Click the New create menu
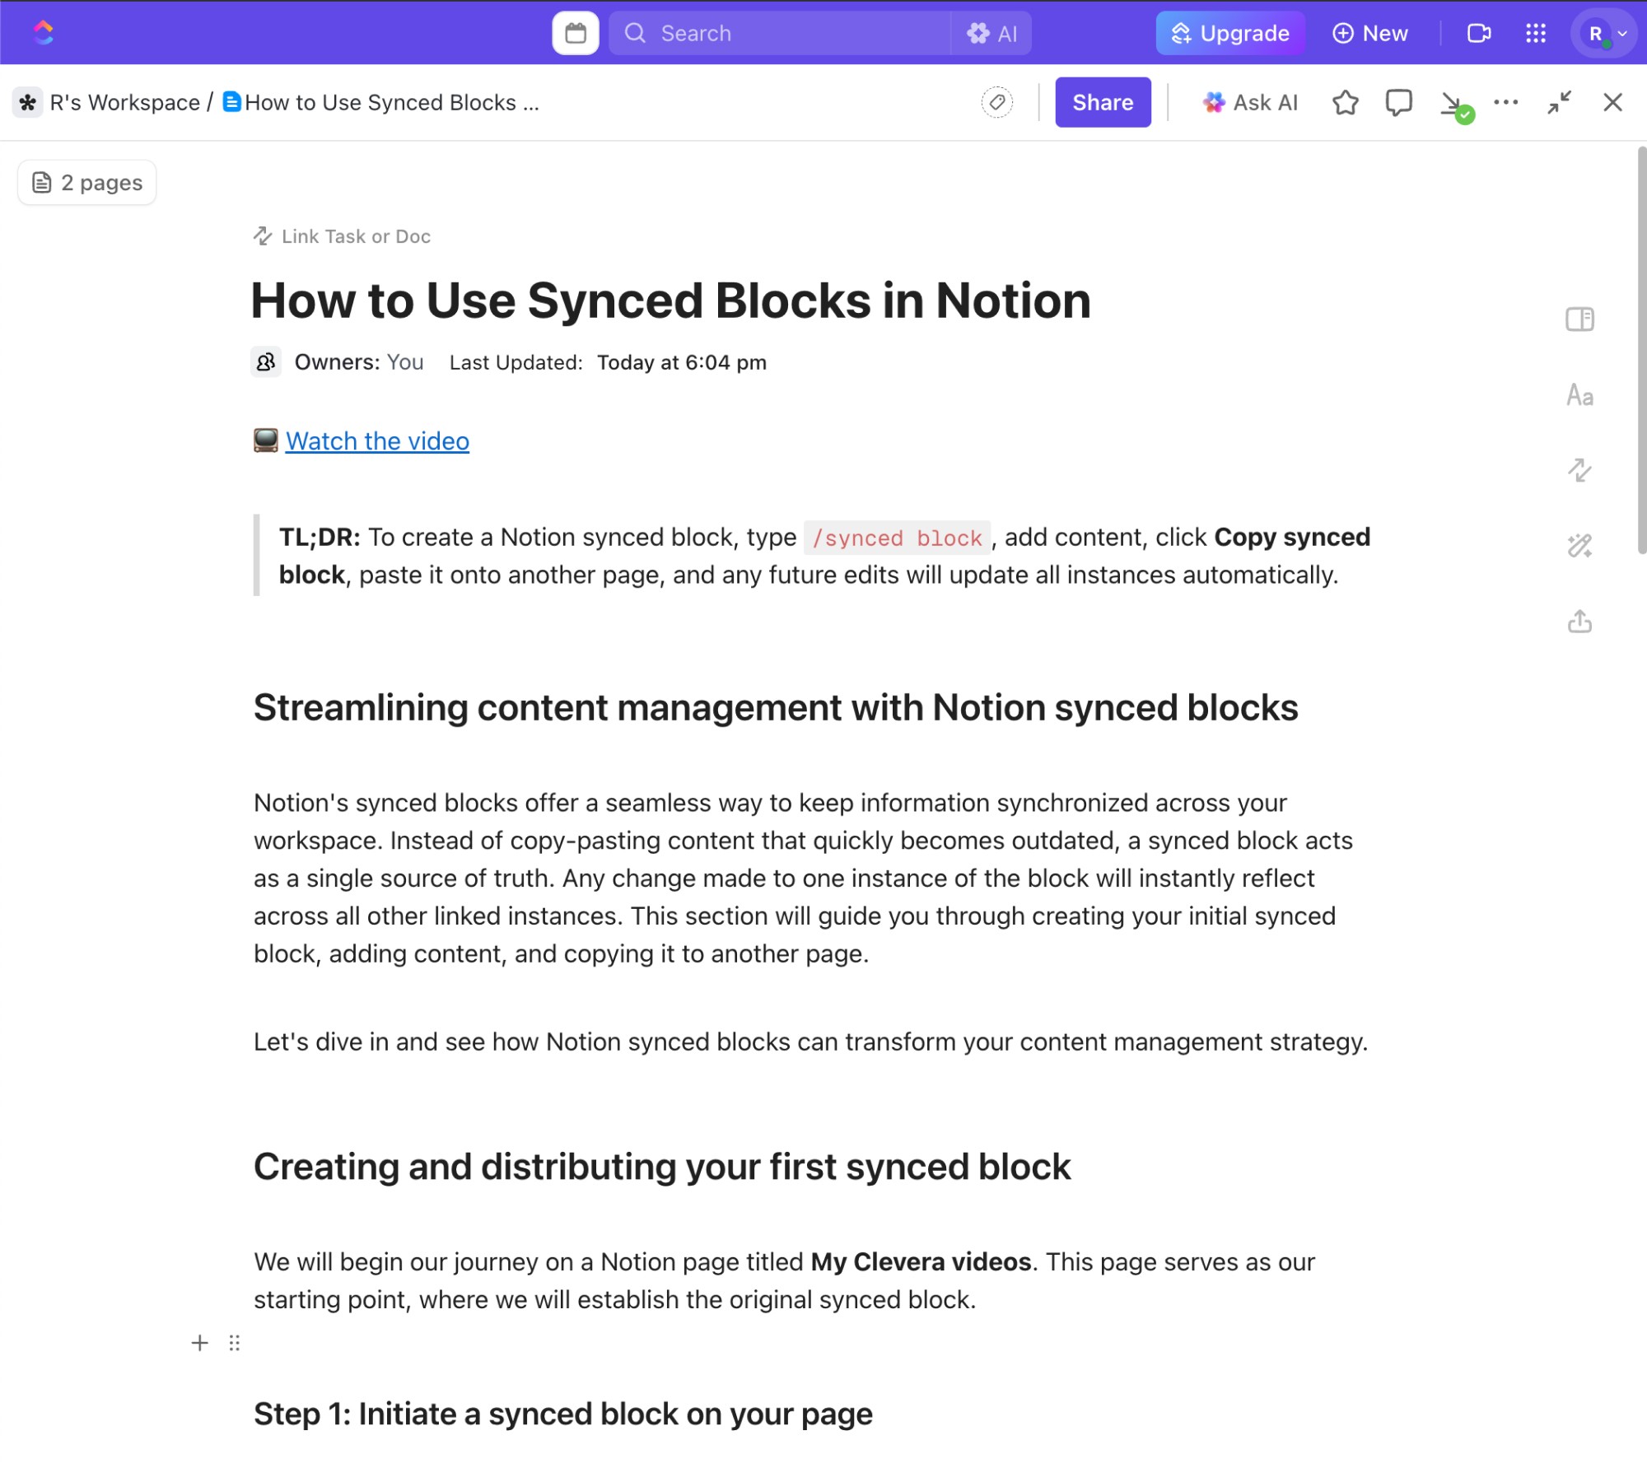Image resolution: width=1647 pixels, height=1482 pixels. tap(1370, 33)
